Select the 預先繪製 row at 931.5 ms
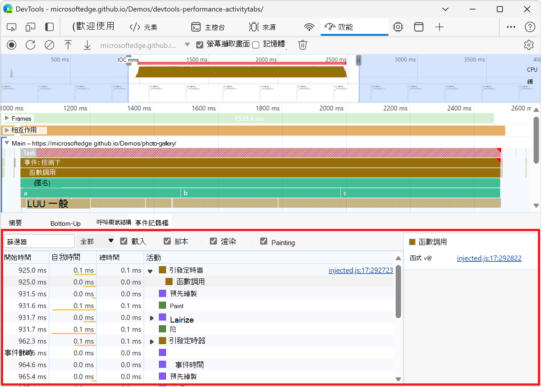 coord(198,294)
